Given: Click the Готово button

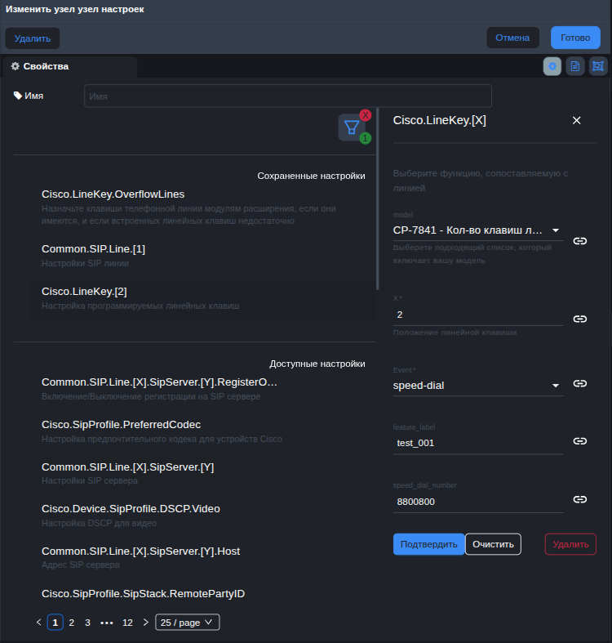Looking at the screenshot, I should (575, 38).
